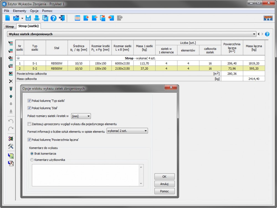Click the black X delete icon in sidebar
This screenshot has height=208, width=277.
click(11, 81)
